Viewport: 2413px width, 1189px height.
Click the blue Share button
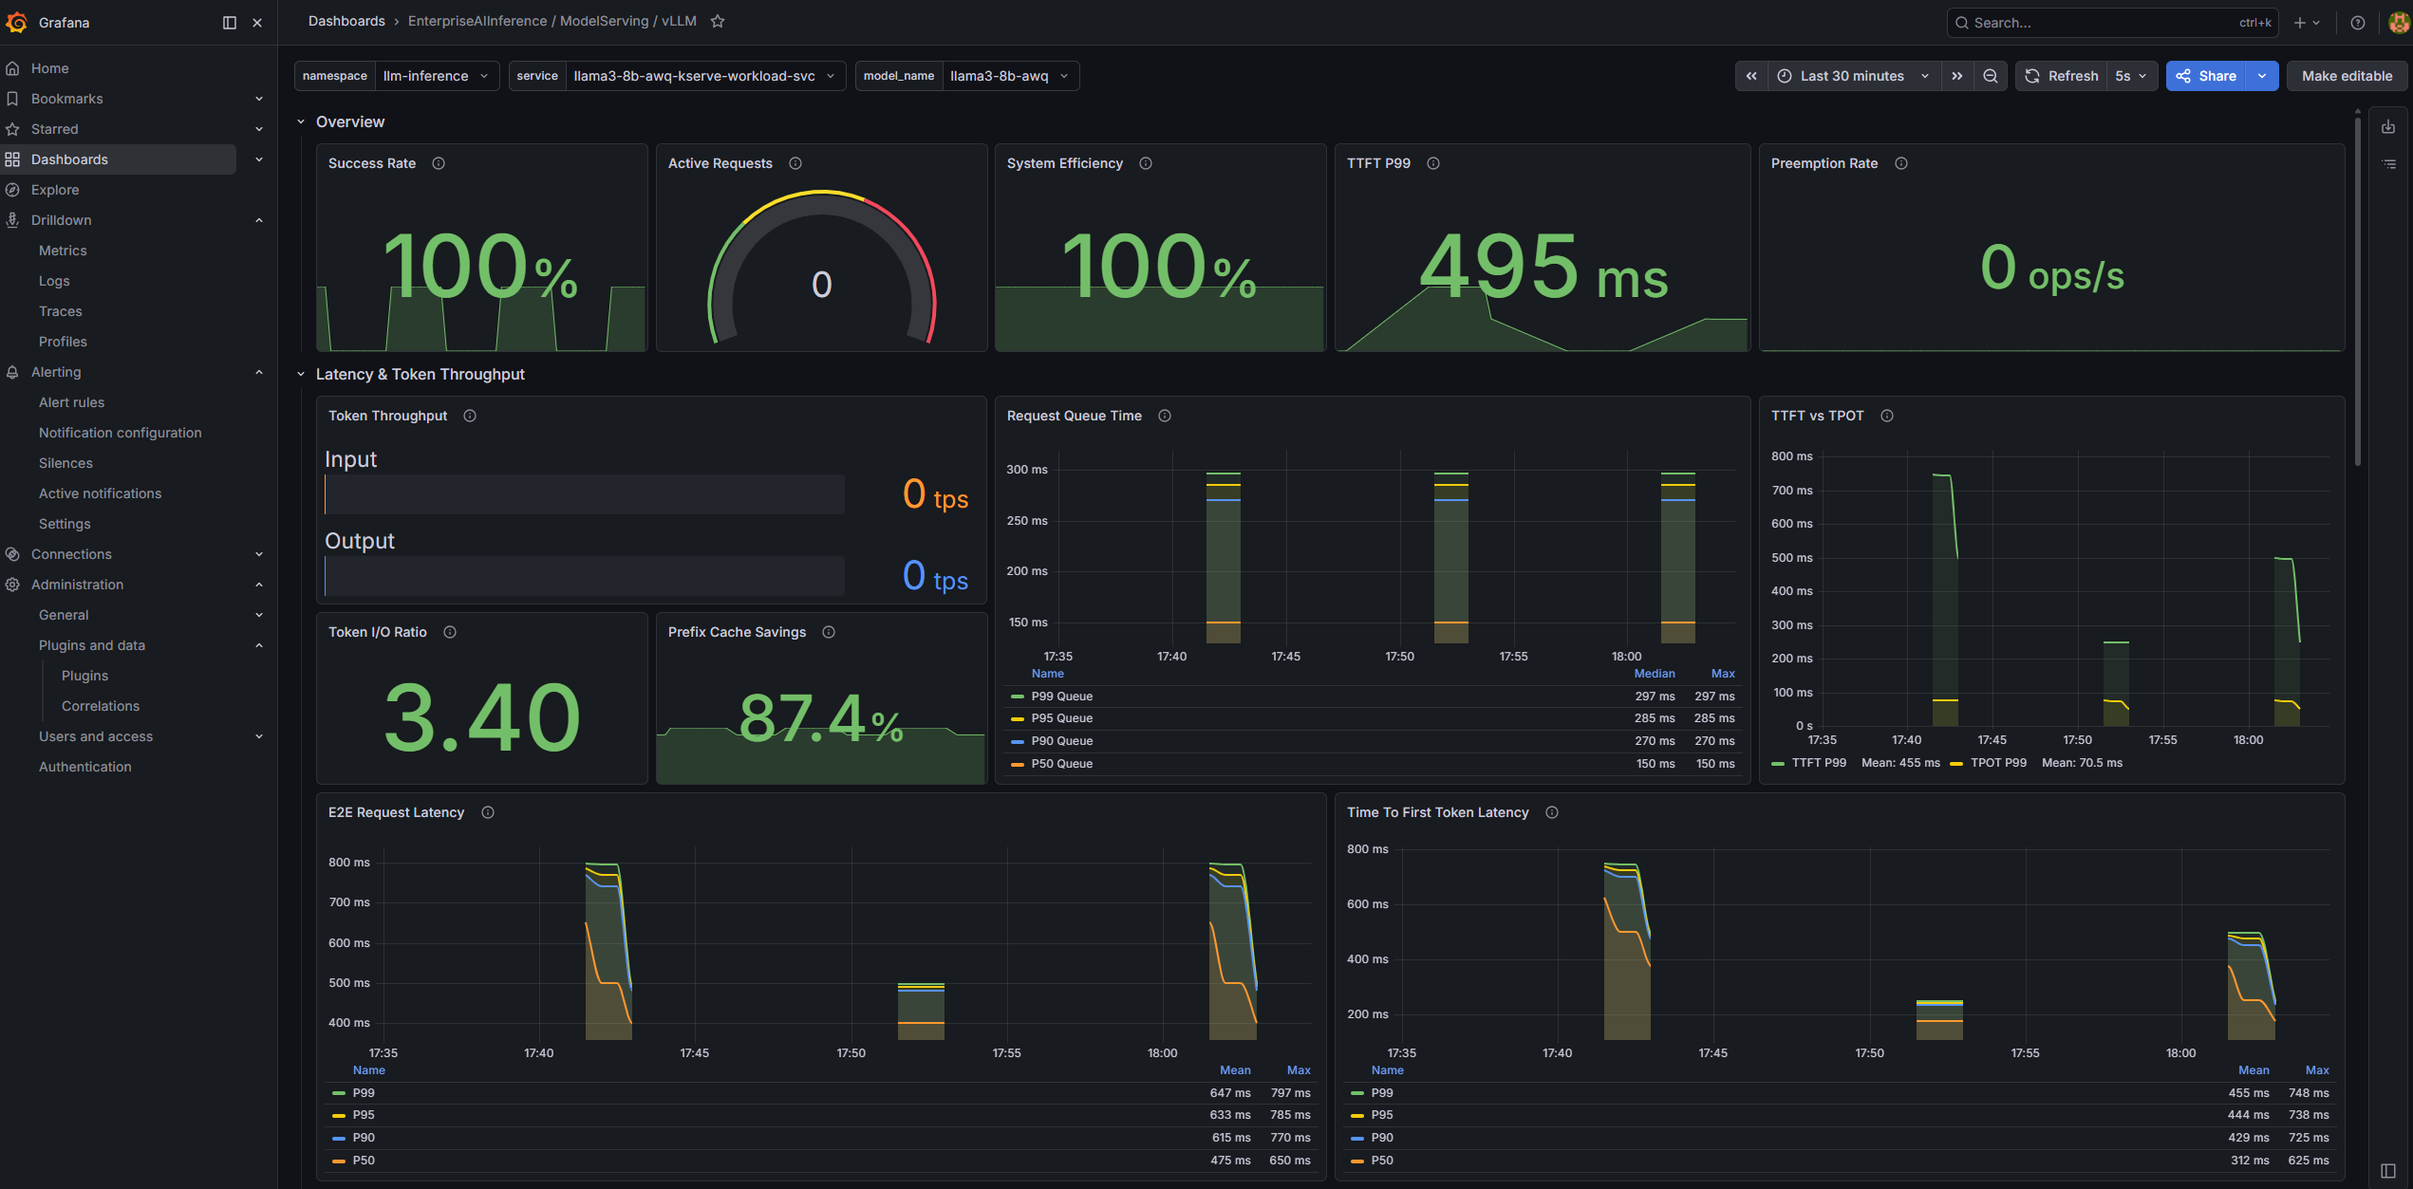point(2206,76)
